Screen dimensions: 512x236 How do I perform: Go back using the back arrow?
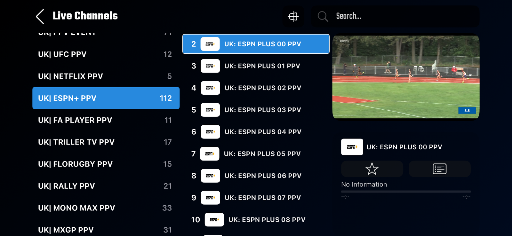[x=40, y=16]
